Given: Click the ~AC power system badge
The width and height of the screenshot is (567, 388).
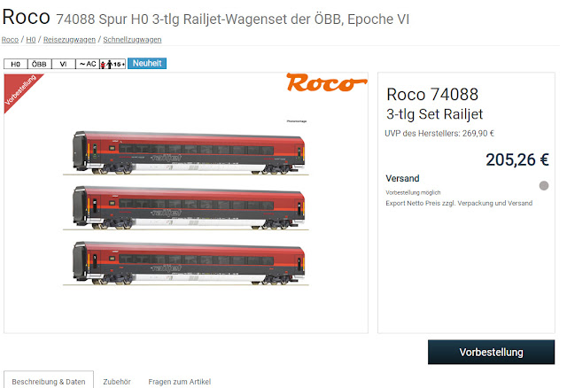Looking at the screenshot, I should click(x=88, y=64).
